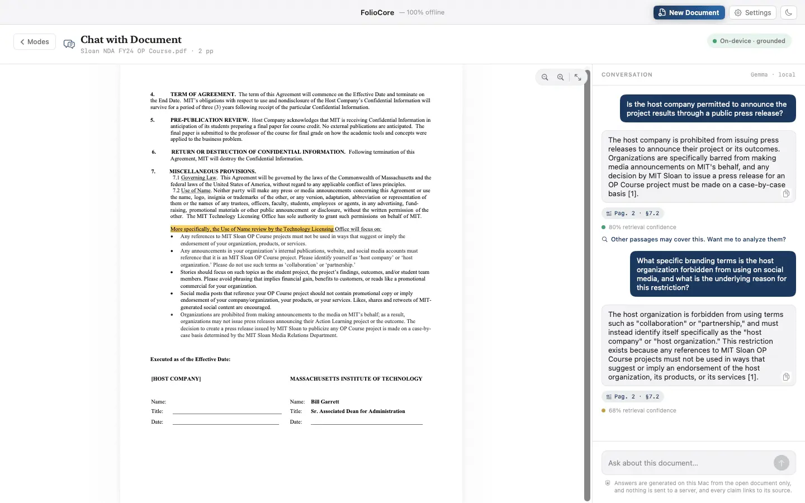Click the 80% retrieval confidence indicator
805x503 pixels.
click(639, 227)
